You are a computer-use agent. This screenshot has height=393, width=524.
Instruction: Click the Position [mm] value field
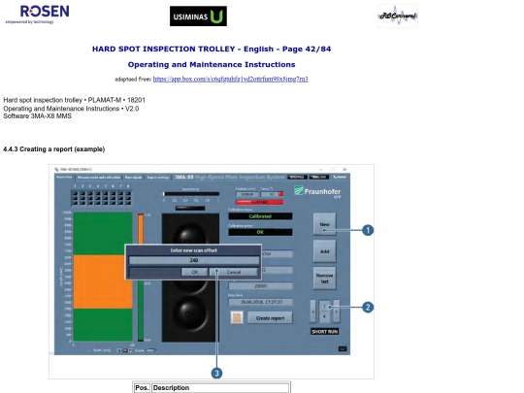coord(247,194)
